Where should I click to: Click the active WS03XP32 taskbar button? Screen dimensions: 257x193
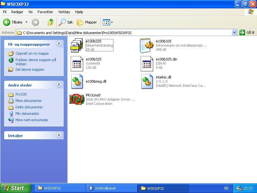[x=163, y=188]
